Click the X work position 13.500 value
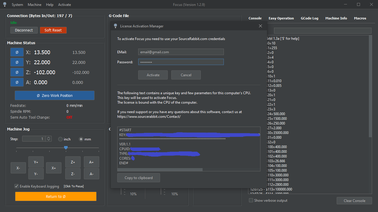 click(42, 52)
